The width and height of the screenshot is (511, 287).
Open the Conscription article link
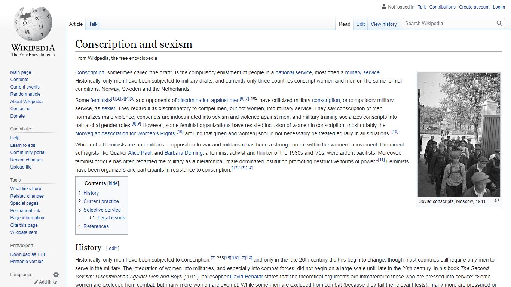point(90,72)
